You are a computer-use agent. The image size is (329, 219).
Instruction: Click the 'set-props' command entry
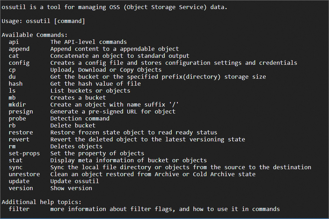(x=24, y=153)
